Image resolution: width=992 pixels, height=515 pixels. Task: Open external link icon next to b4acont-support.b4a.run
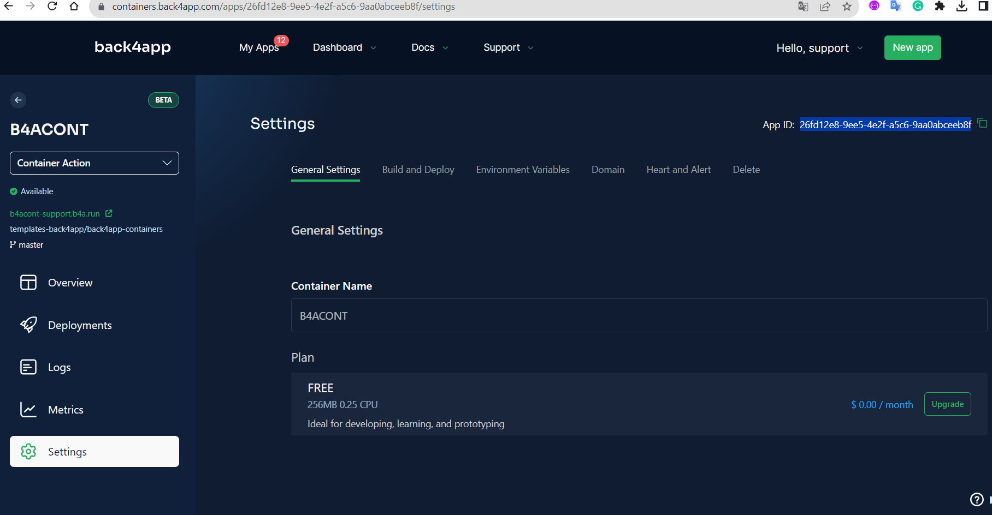click(x=109, y=213)
